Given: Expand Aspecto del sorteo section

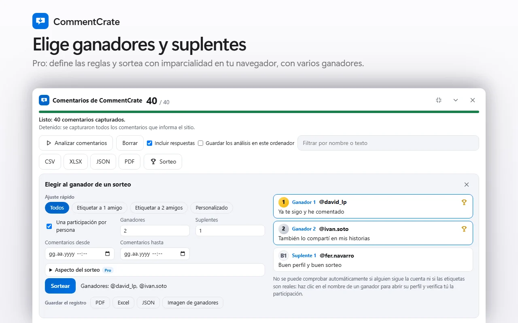Looking at the screenshot, I should [x=155, y=270].
